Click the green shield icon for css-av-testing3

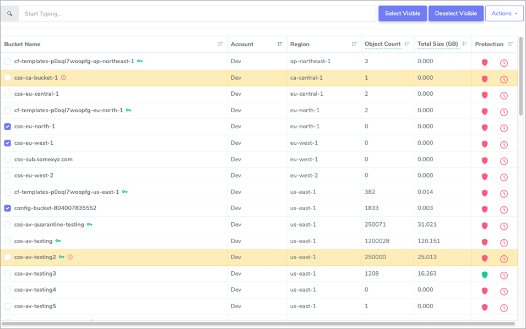(x=484, y=273)
